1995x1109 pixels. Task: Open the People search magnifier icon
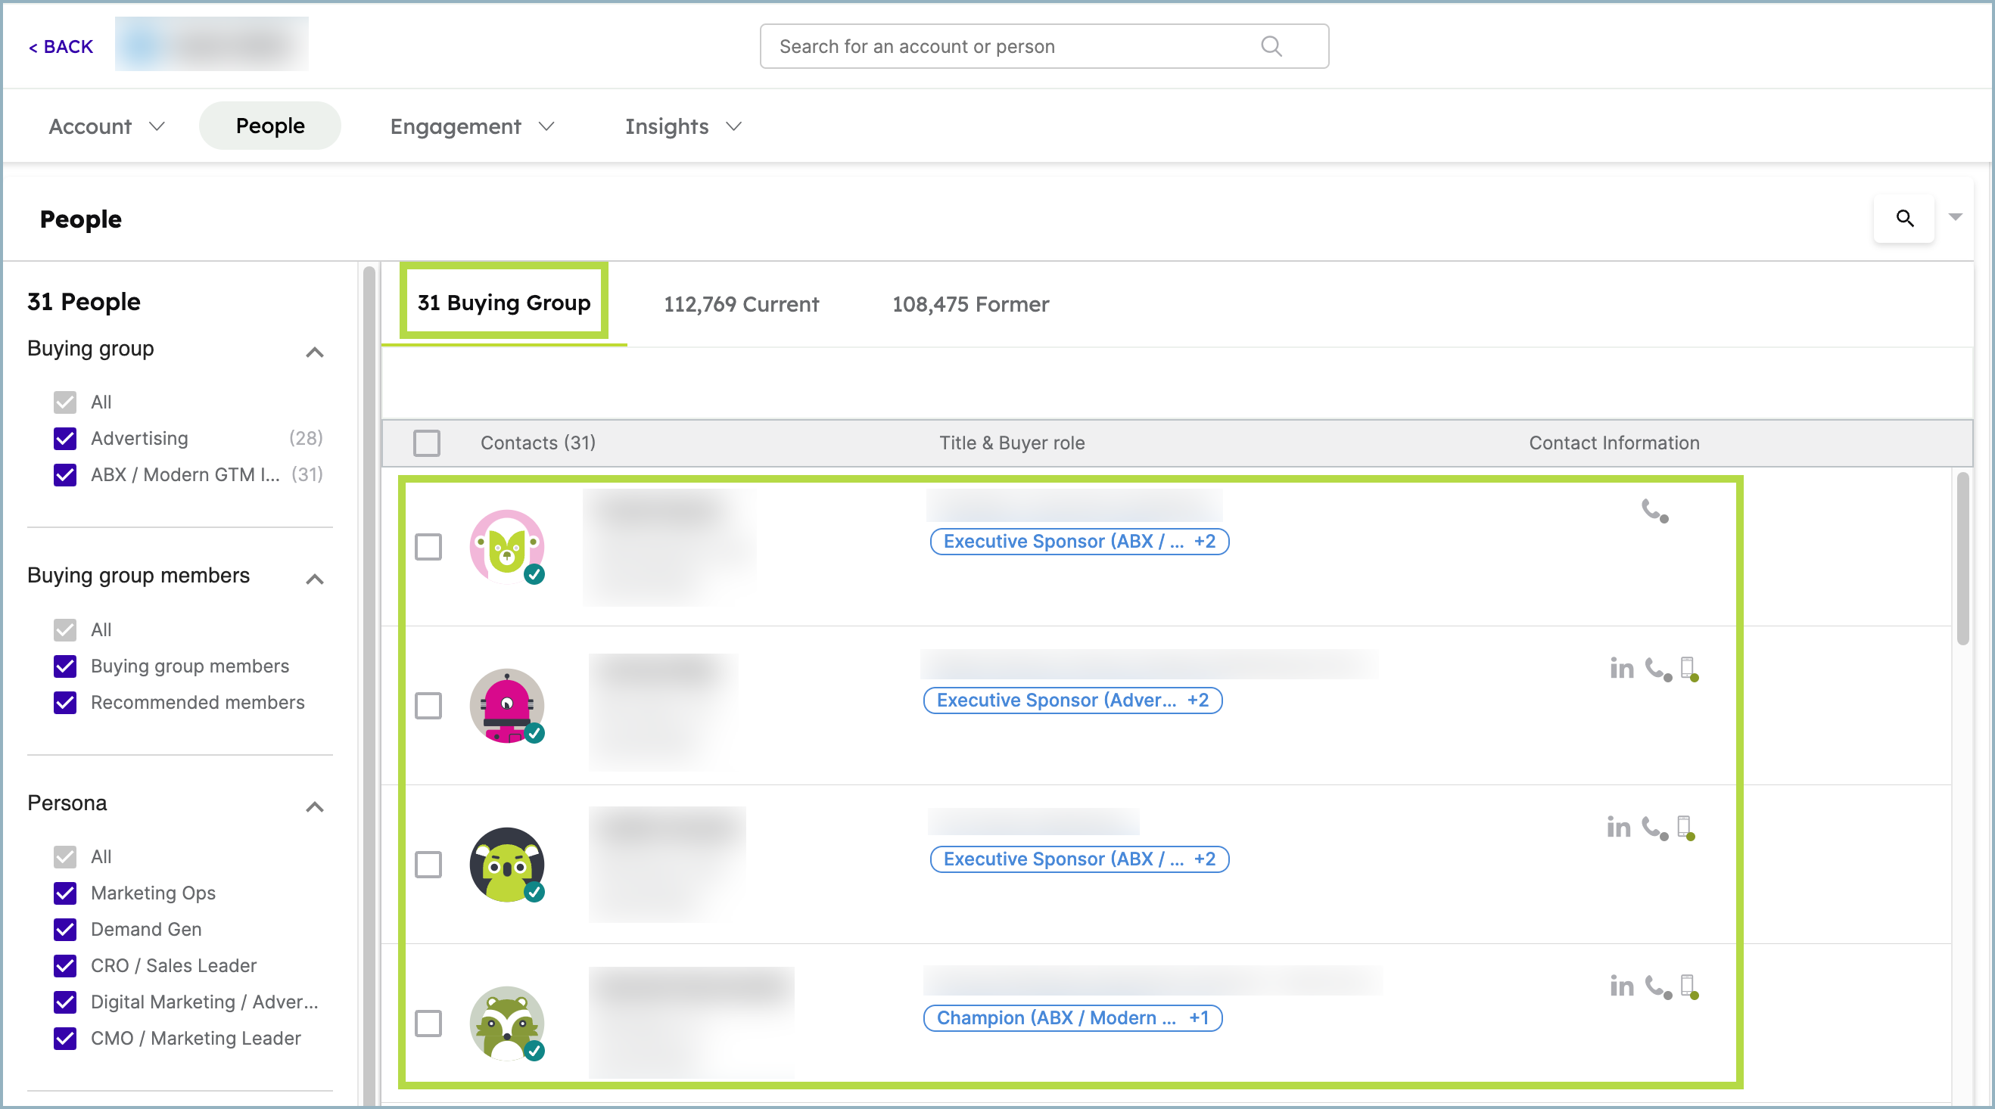click(x=1904, y=219)
